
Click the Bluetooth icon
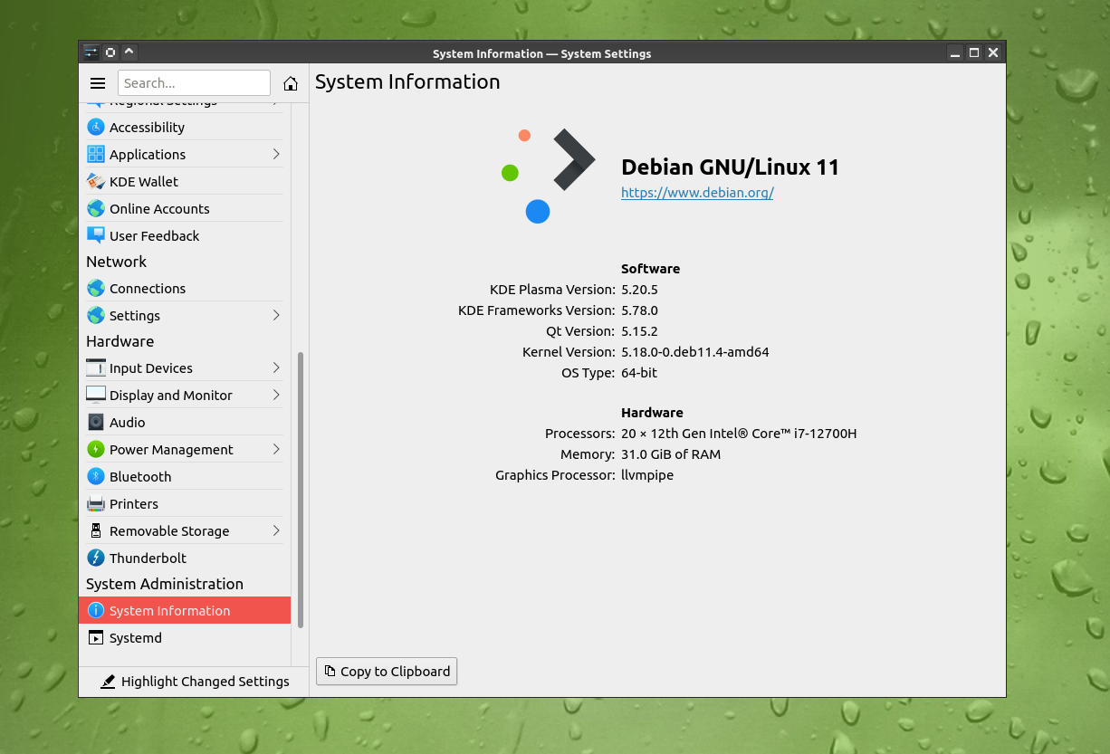[x=96, y=476]
